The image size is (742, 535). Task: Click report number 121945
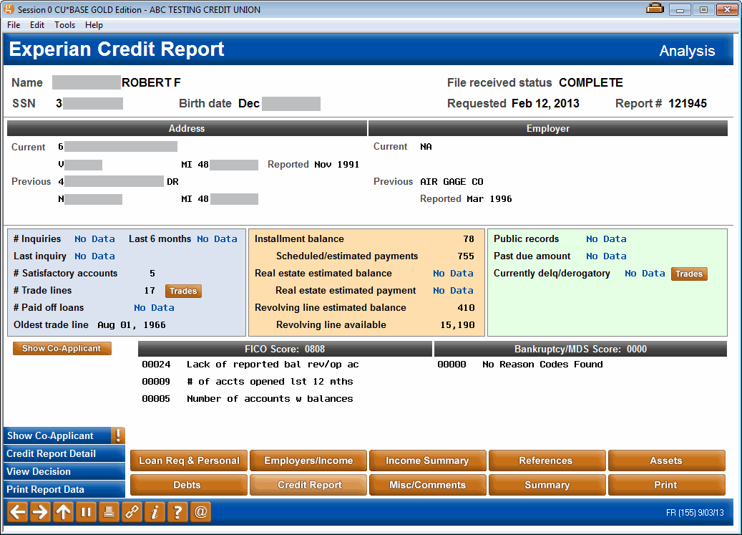688,103
